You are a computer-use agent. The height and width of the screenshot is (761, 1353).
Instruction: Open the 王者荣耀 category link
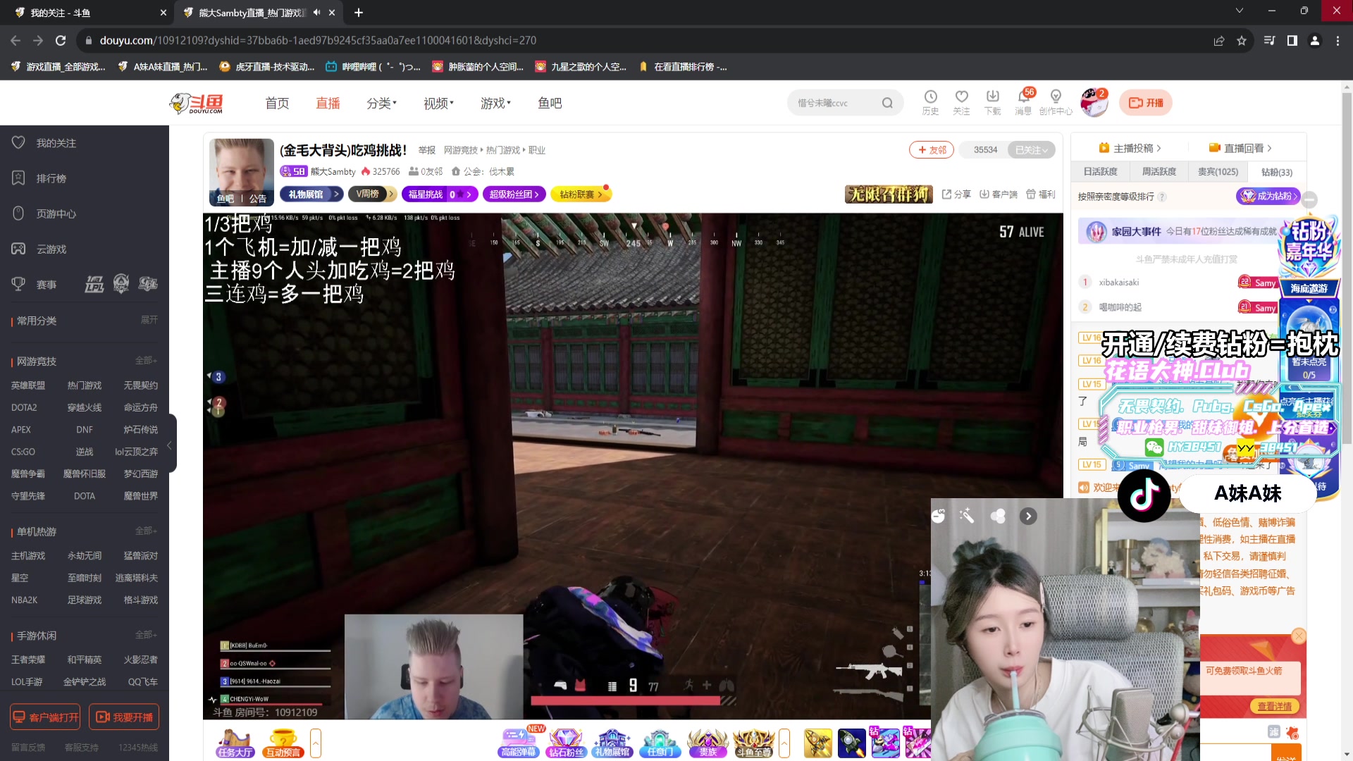click(28, 660)
